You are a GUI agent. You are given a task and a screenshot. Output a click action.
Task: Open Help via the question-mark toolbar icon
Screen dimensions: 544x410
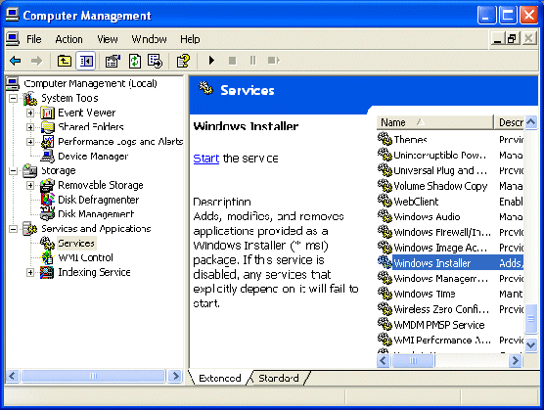coord(183,61)
